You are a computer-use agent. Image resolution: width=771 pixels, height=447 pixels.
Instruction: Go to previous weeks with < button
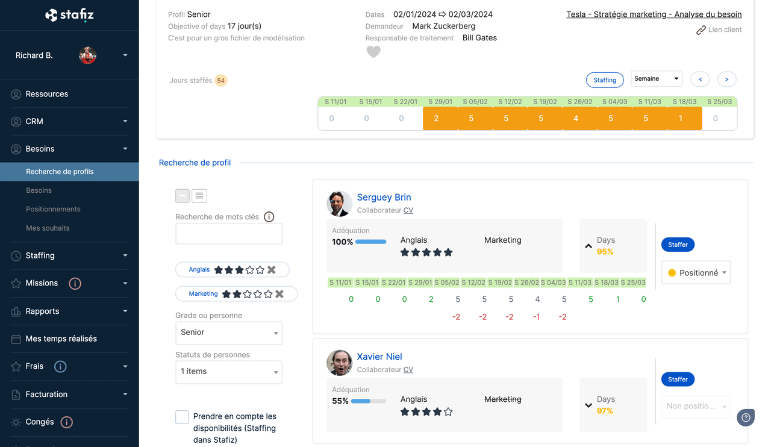pos(700,80)
